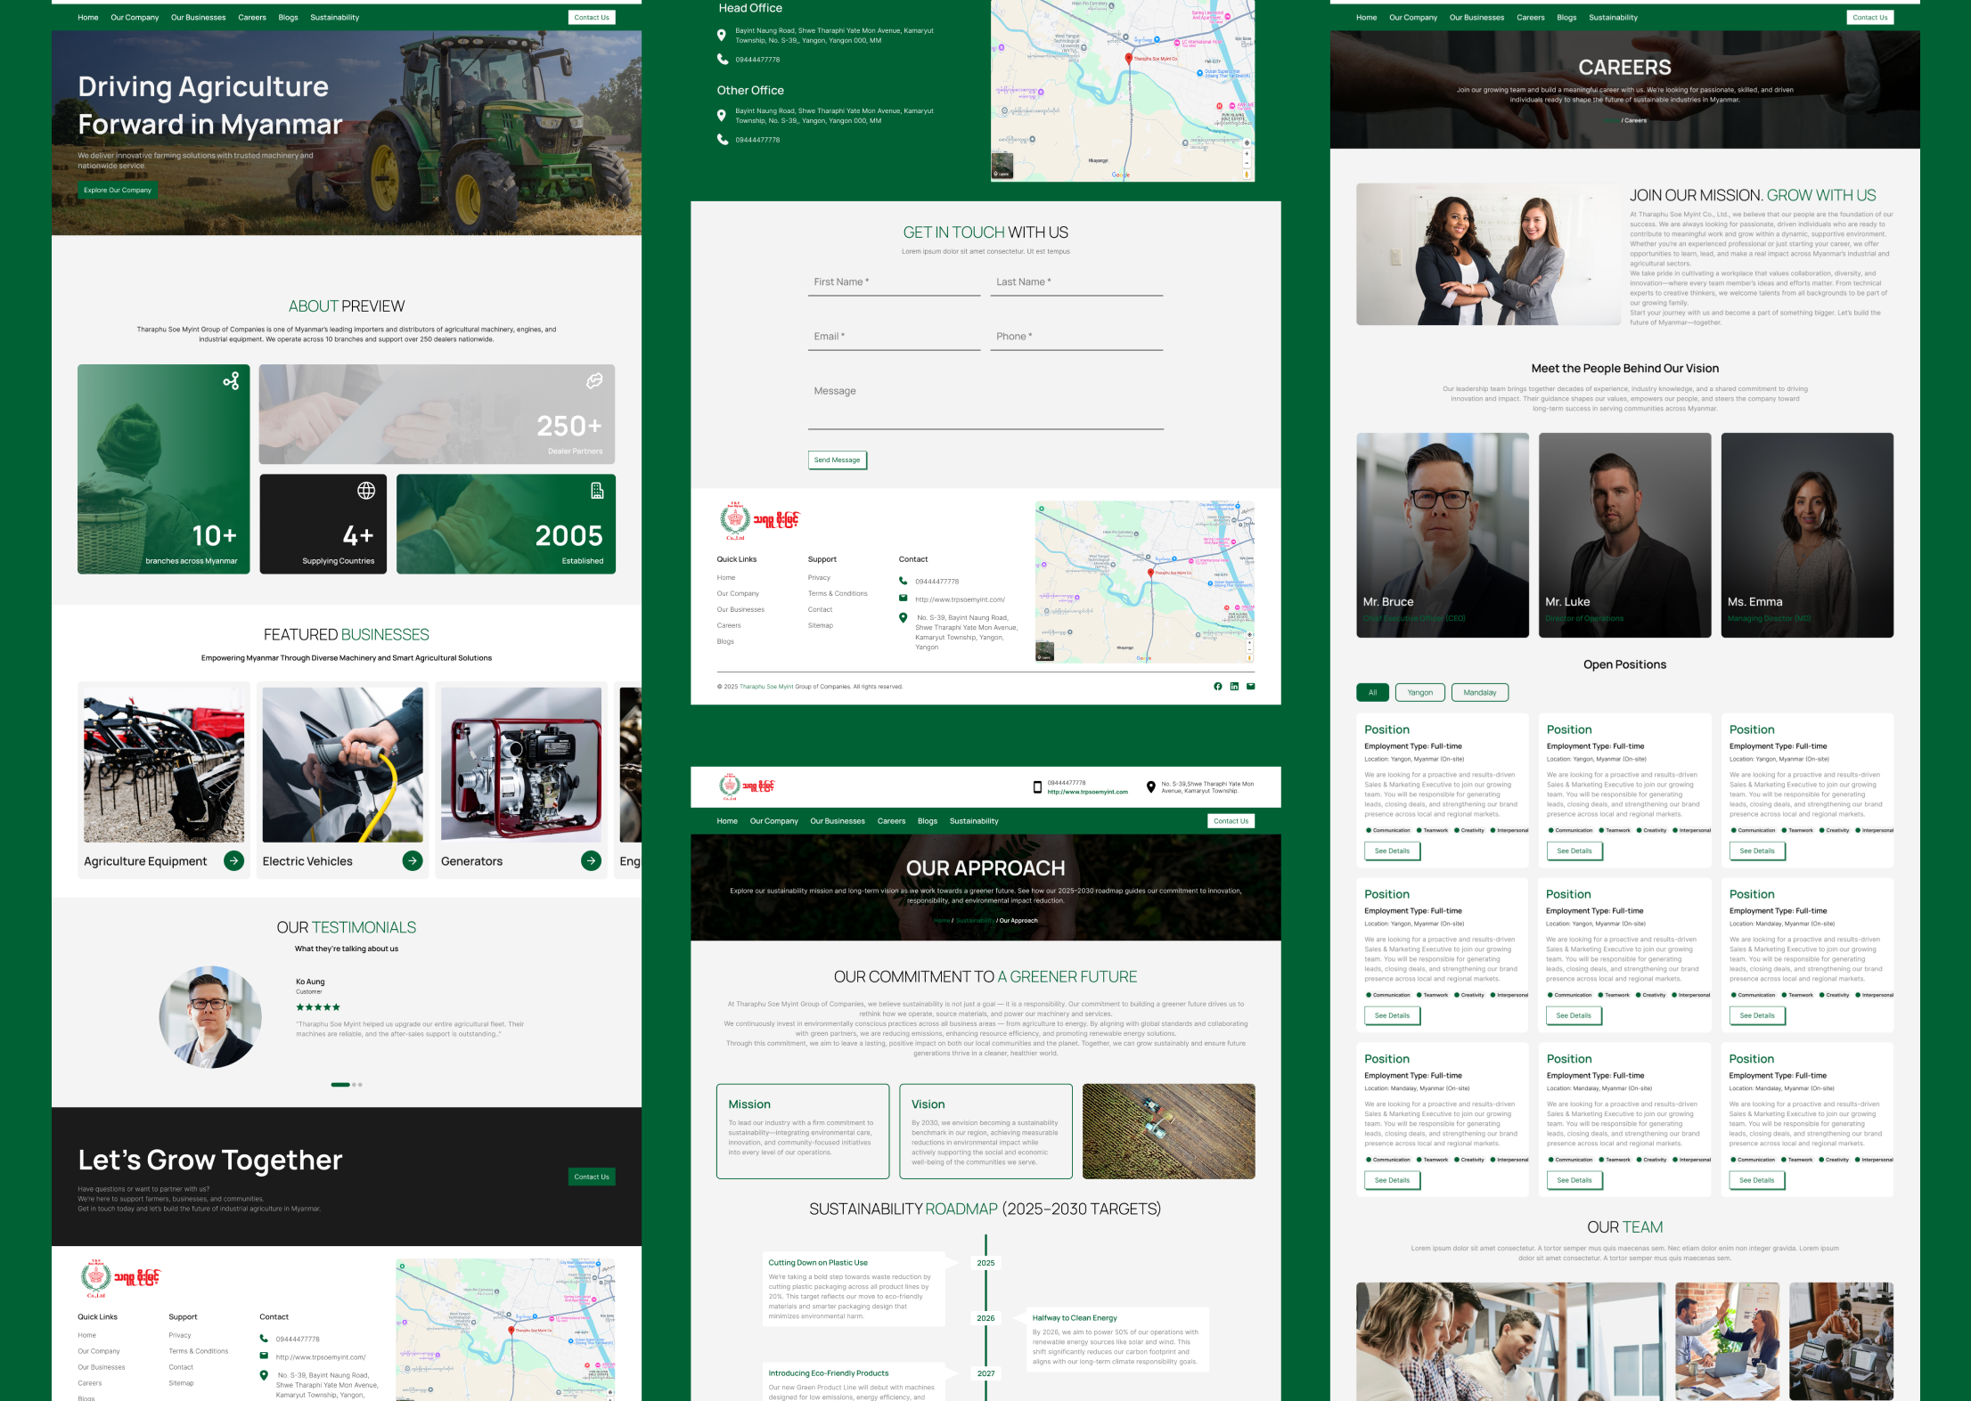Screen dimensions: 1971x1401
Task: Click the Mission card
Action: click(803, 1131)
